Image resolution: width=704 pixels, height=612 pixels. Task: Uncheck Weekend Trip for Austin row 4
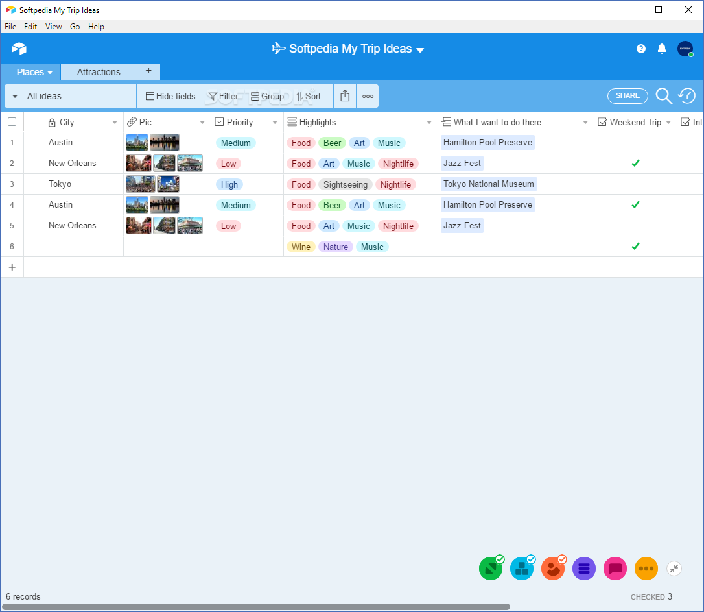tap(635, 204)
